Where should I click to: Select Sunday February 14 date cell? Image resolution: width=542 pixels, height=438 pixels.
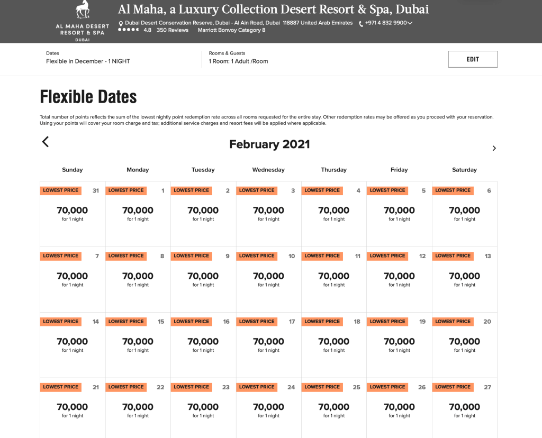click(73, 345)
